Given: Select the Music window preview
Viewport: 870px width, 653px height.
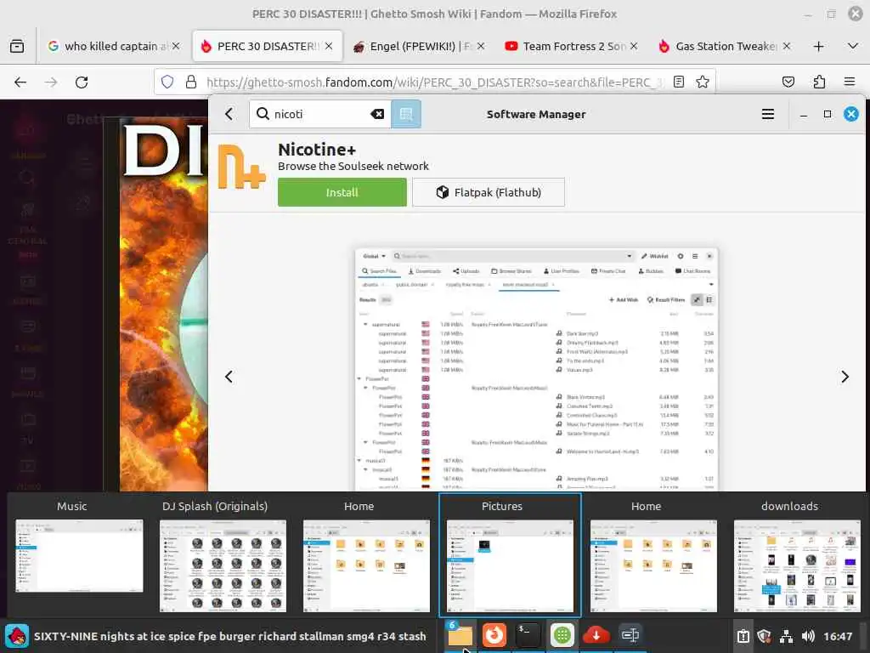Looking at the screenshot, I should [79, 555].
